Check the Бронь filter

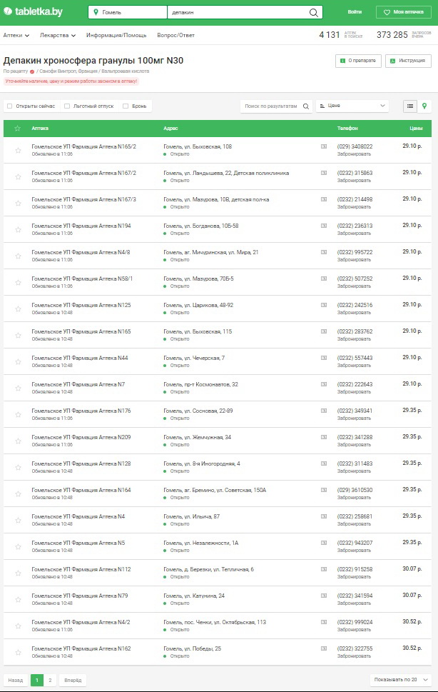coord(126,106)
